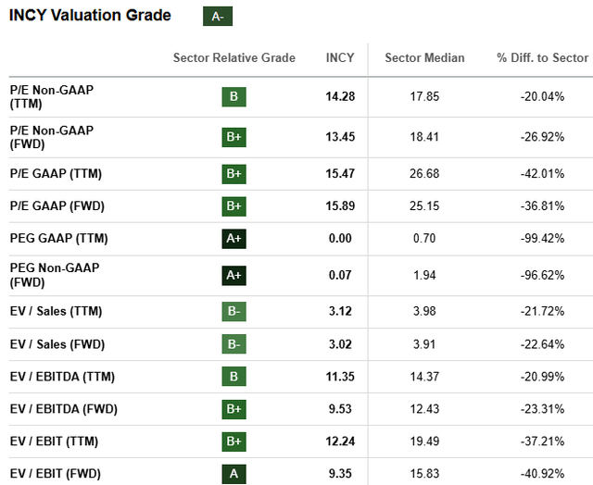Click the B+ grade badge for P/E GAAP (TTM)

click(233, 174)
